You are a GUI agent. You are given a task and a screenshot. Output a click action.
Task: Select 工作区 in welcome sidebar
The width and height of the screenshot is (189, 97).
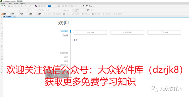coord(65,35)
